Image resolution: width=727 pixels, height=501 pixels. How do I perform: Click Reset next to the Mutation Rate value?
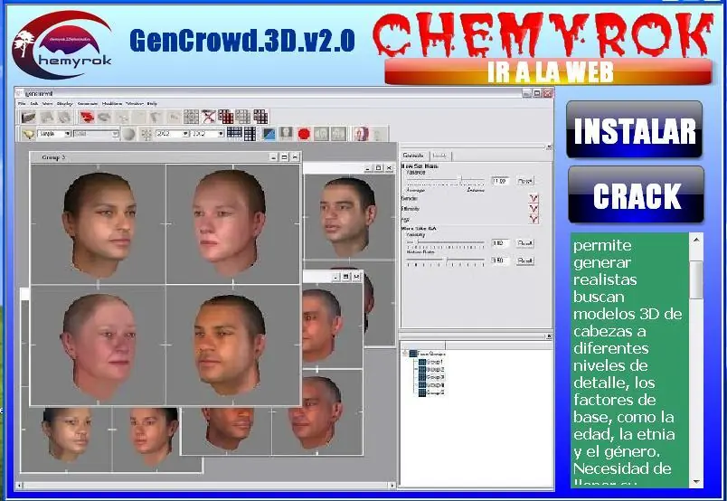[x=524, y=260]
